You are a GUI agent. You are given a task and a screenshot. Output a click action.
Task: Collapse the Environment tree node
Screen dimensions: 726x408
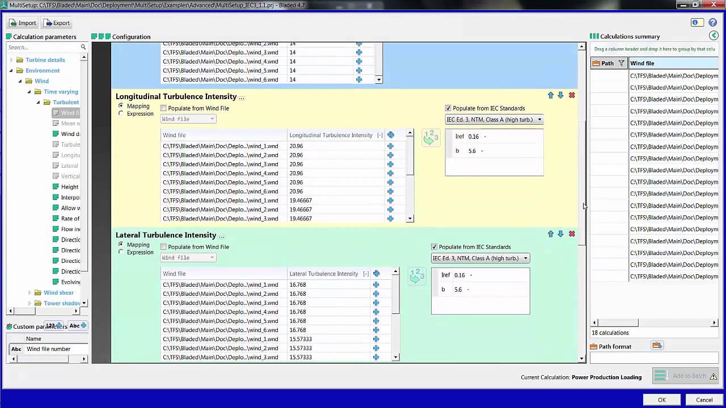pos(11,71)
